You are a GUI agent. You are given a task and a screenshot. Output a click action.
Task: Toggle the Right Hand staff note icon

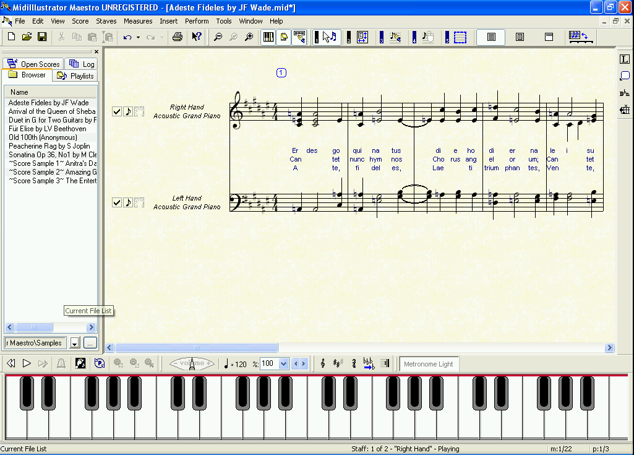pyautogui.click(x=128, y=111)
